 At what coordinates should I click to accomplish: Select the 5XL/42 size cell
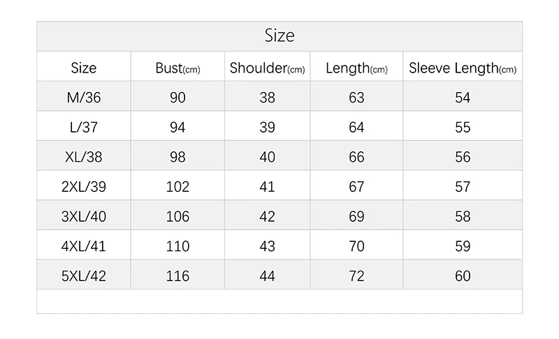(84, 276)
